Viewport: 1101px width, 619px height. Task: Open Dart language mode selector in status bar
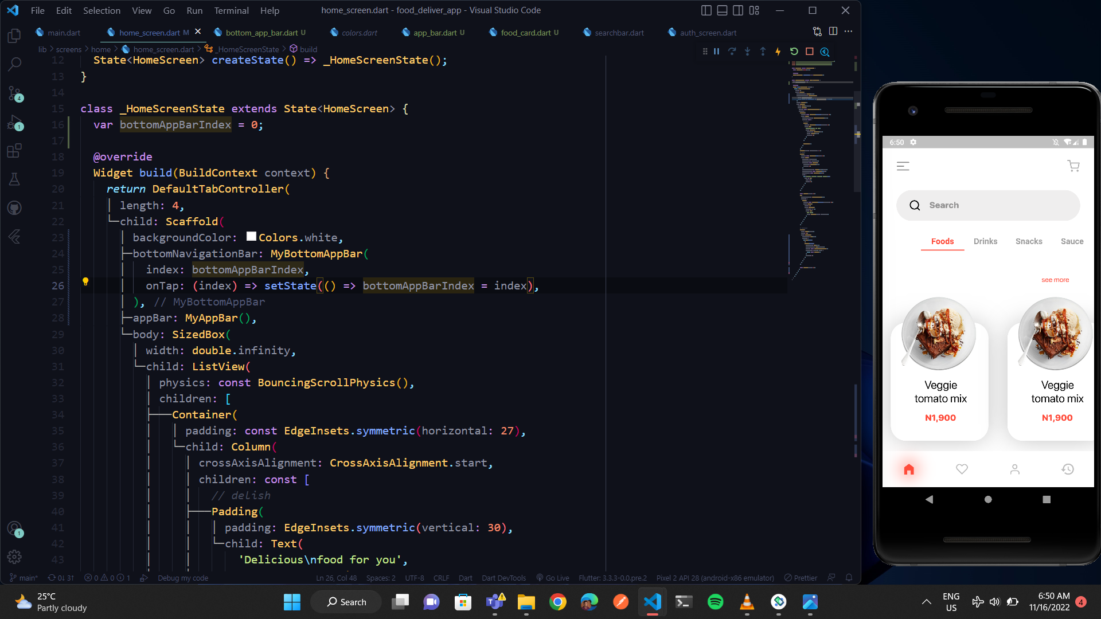coord(465,578)
